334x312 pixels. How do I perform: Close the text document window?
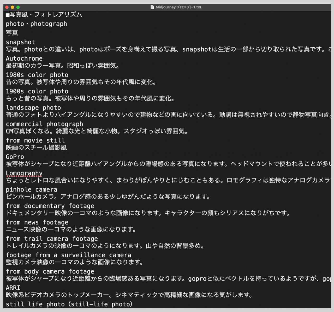[x=7, y=7]
